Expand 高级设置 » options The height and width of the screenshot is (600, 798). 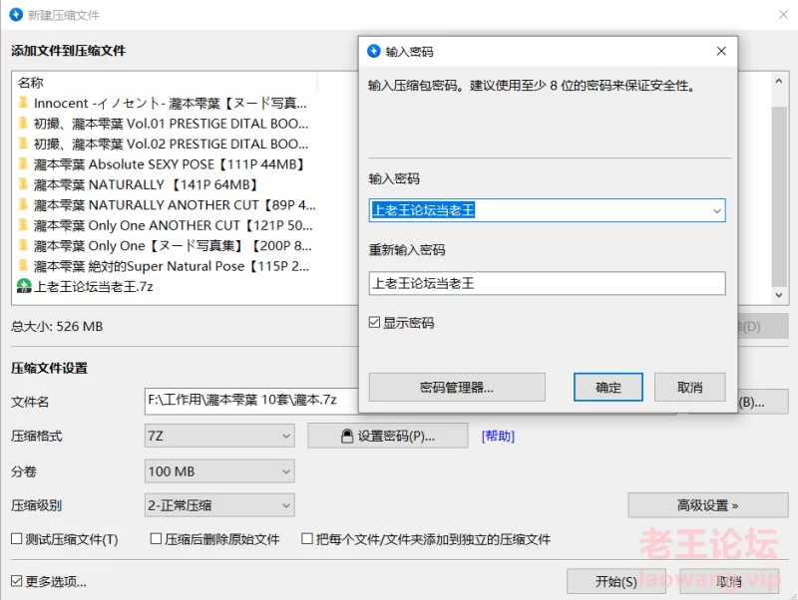tap(708, 505)
